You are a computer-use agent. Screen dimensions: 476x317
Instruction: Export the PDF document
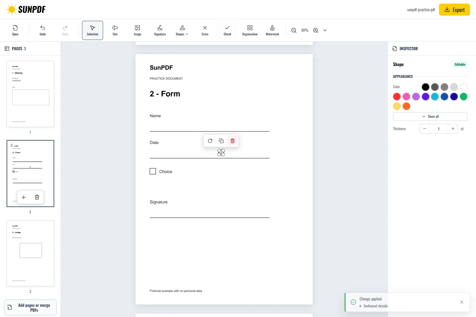coord(455,10)
